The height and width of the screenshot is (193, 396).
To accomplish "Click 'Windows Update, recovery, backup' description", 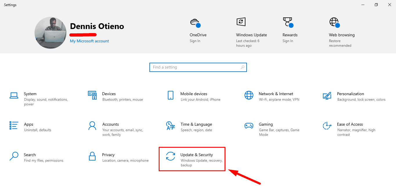I will coord(201,163).
